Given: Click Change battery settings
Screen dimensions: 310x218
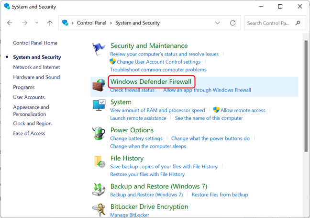Looking at the screenshot, I should [x=136, y=138].
